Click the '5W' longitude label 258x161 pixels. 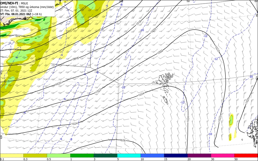188,1
